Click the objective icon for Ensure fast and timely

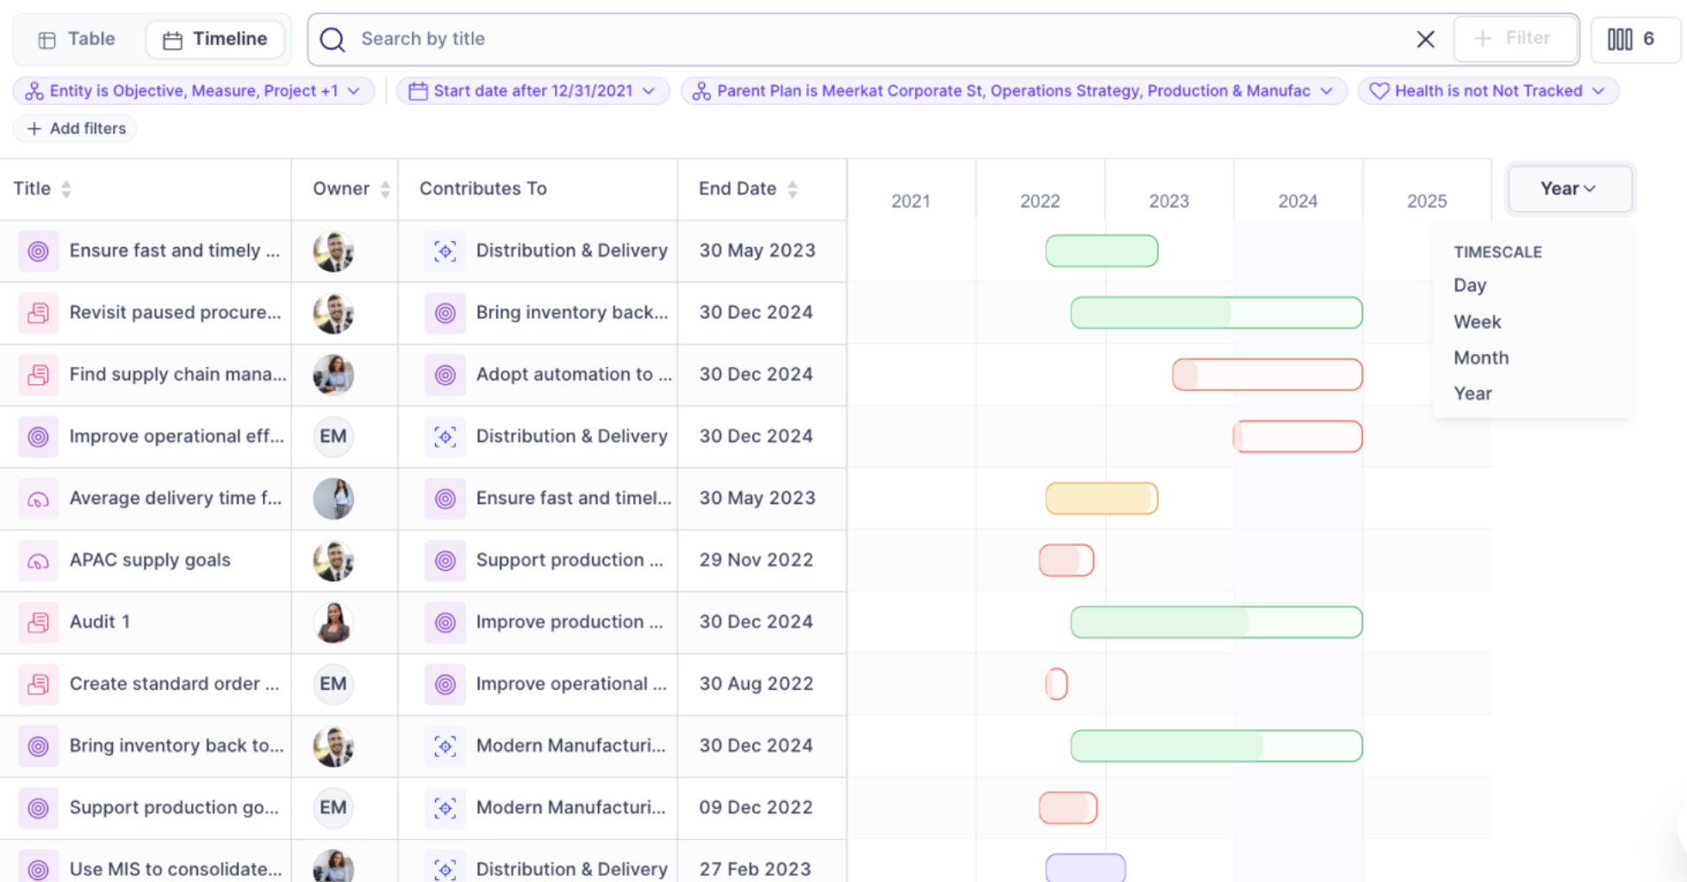point(38,251)
